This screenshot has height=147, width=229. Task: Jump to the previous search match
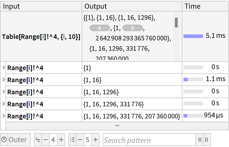pos(200,140)
